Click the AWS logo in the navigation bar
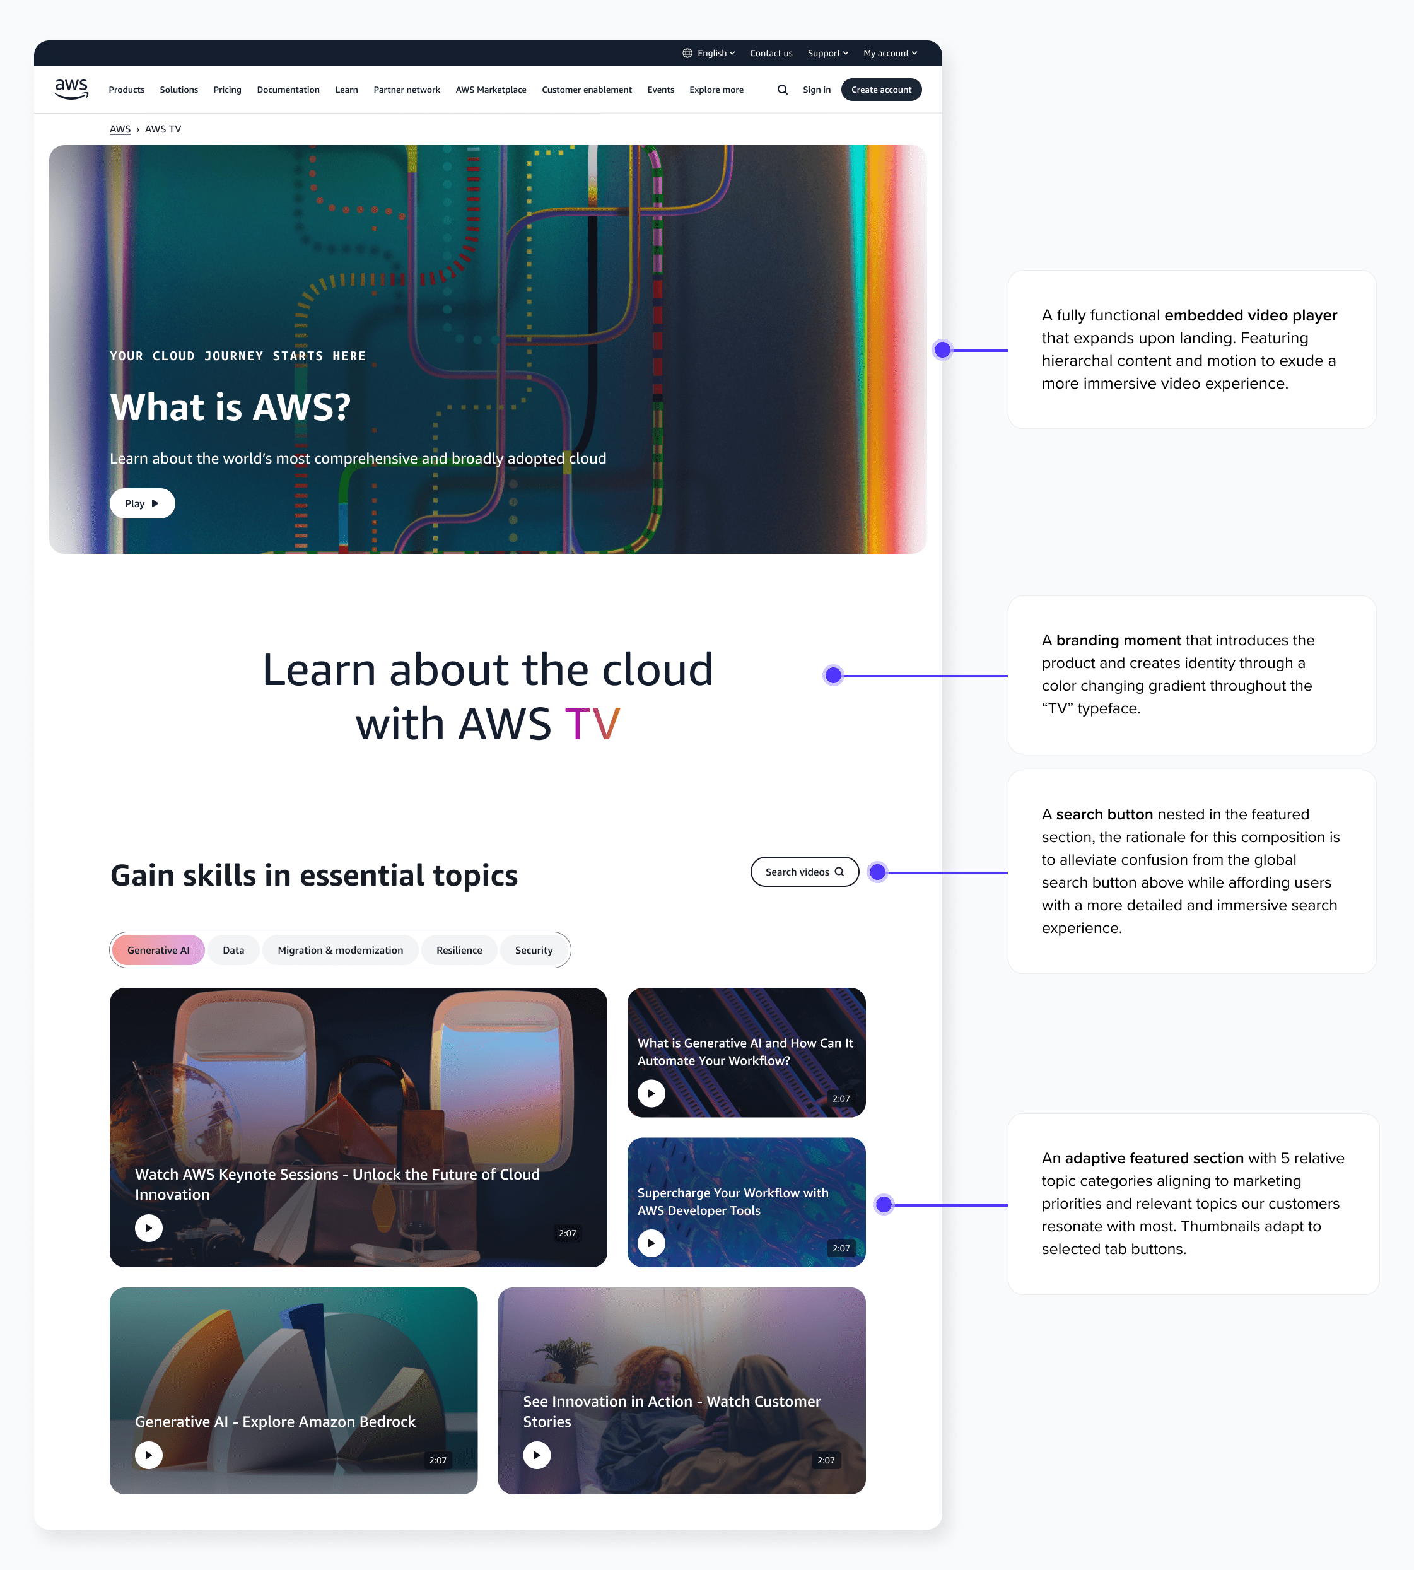 (x=71, y=90)
